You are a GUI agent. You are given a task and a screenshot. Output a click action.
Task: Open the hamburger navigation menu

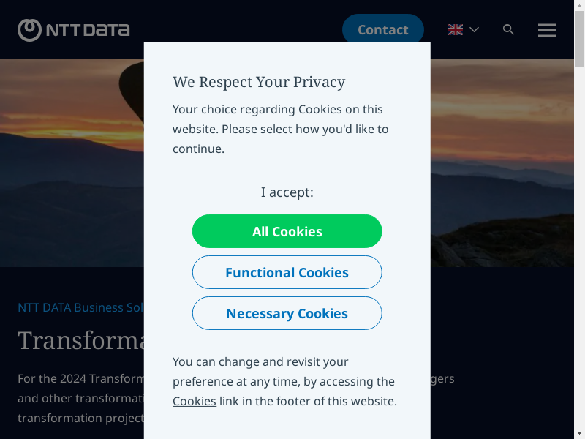click(547, 30)
